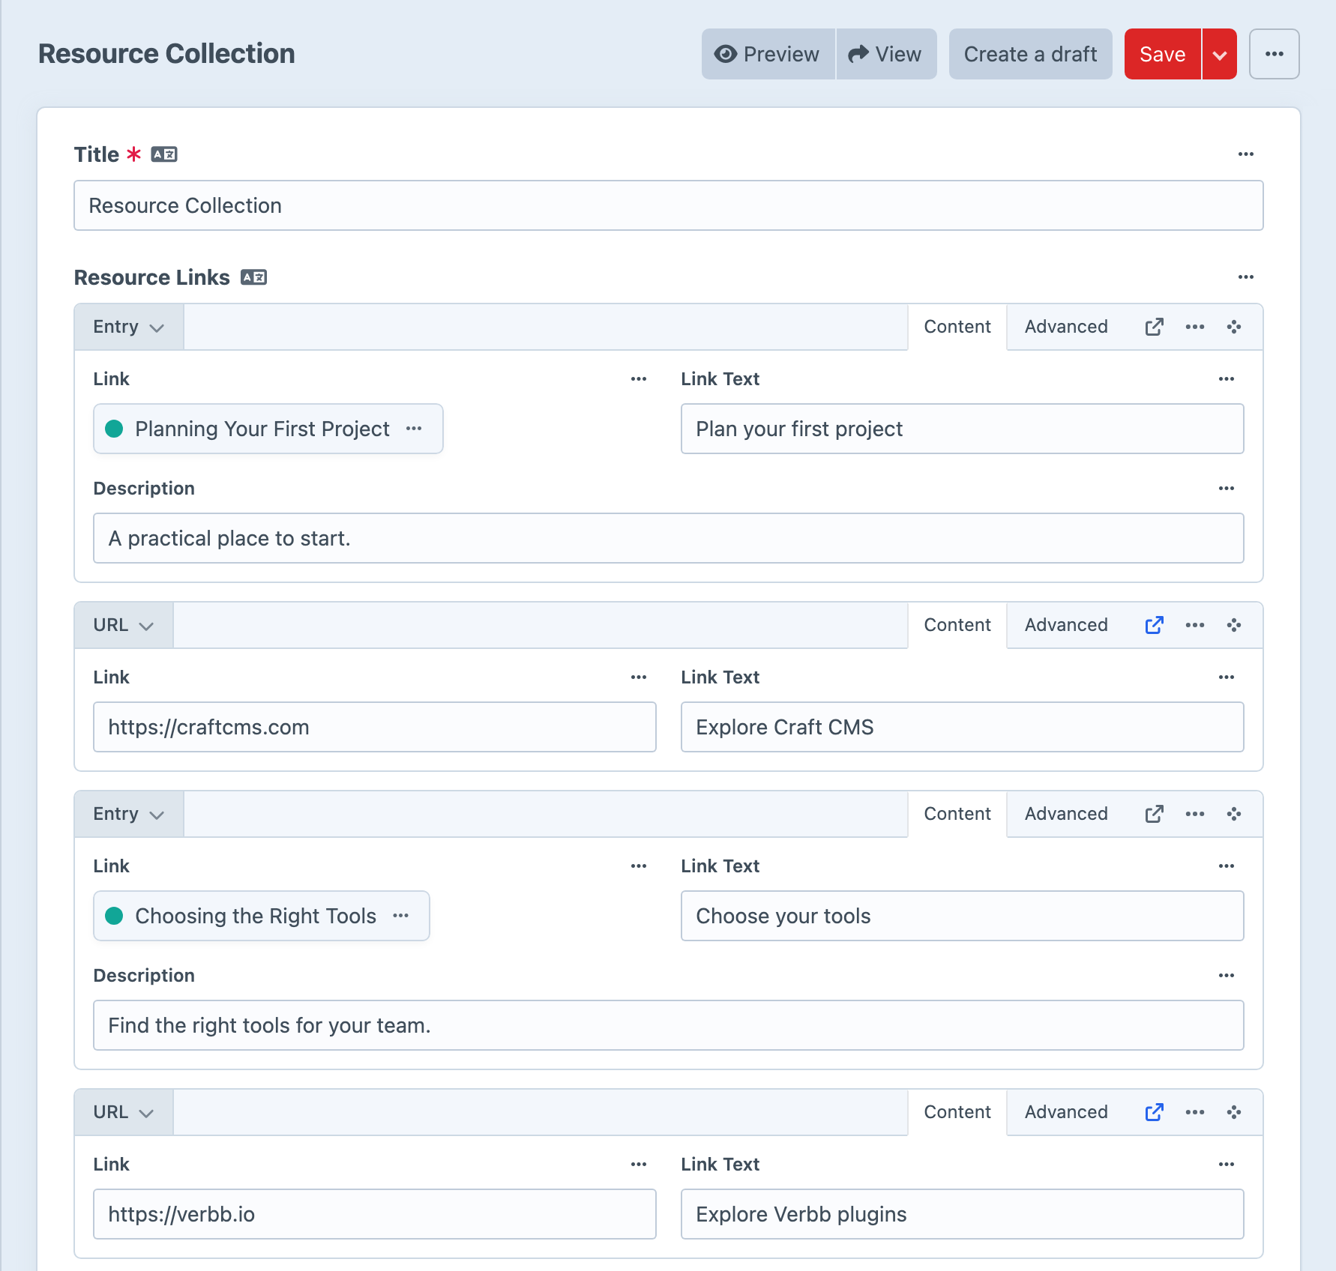Open external link icon for Choosing the Right Tools block

[1155, 814]
